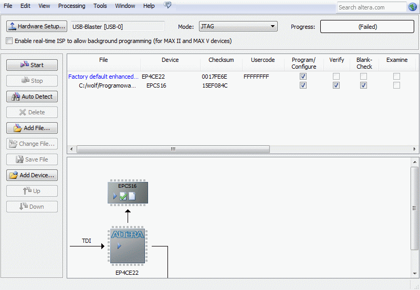Toggle Verify checkbox for EPCS16 row

336,85
